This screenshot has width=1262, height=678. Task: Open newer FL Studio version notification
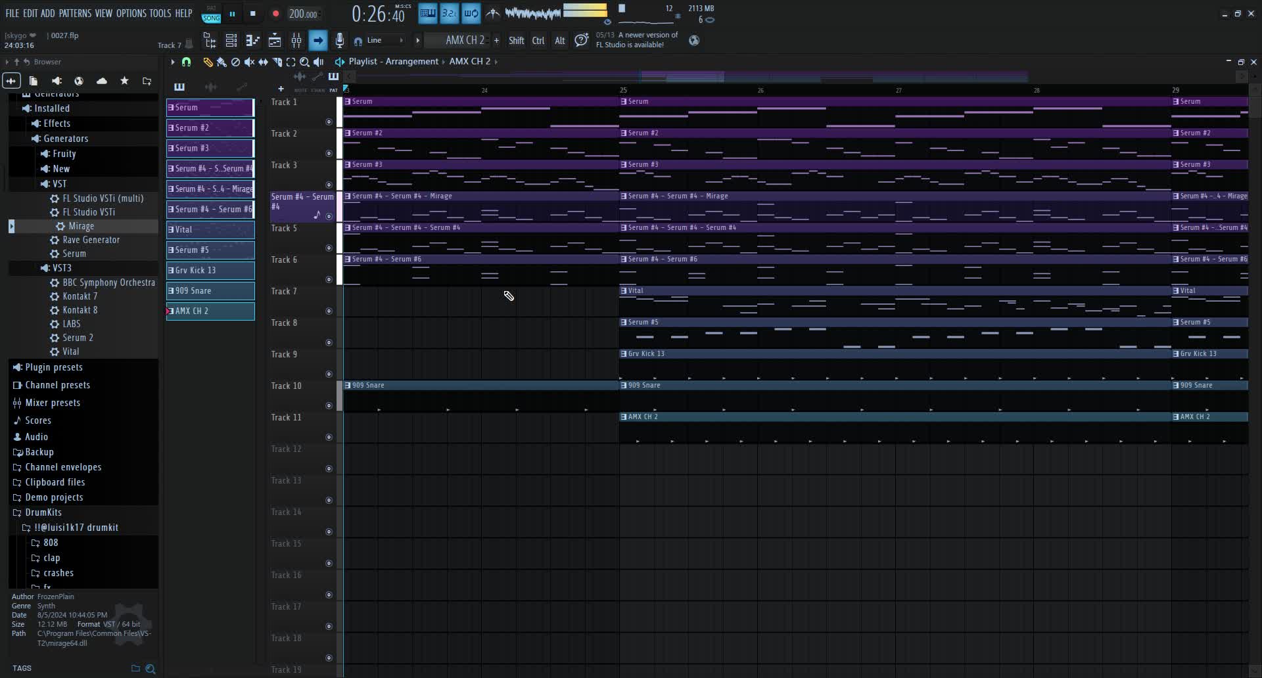[637, 40]
